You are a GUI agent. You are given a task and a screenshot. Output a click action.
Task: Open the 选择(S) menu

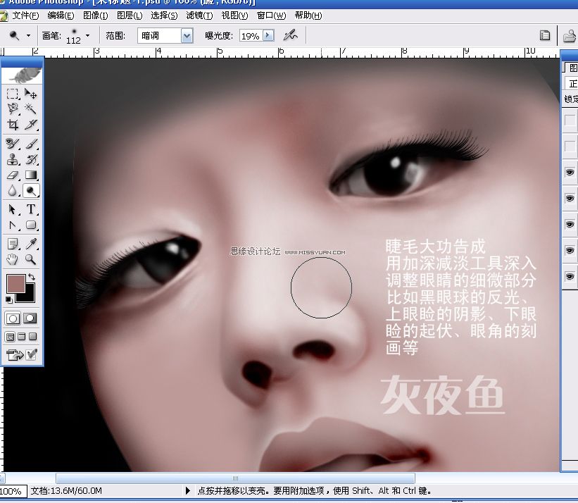[x=164, y=15]
